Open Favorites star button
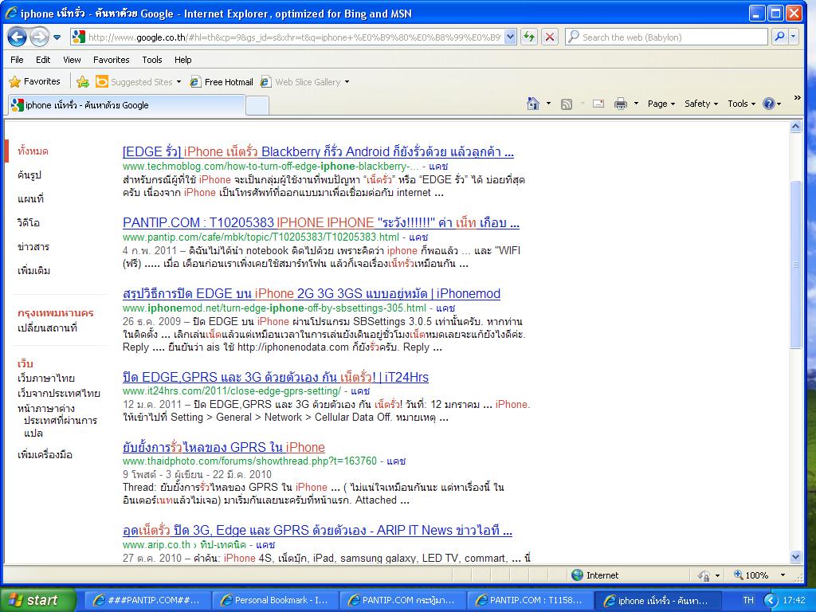Screen dimensions: 816x612 (35, 82)
